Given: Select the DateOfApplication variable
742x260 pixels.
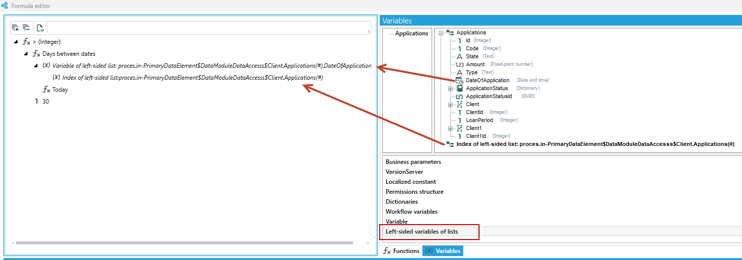Looking at the screenshot, I should 488,81.
